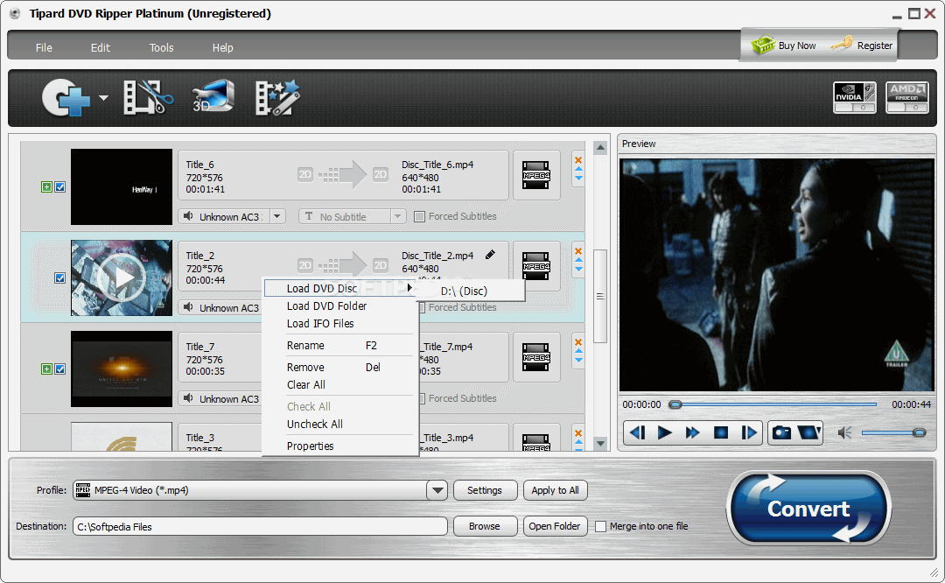Screen dimensions: 945x583
Task: Click the MPEG4 format icon for Title_2
Action: point(535,266)
